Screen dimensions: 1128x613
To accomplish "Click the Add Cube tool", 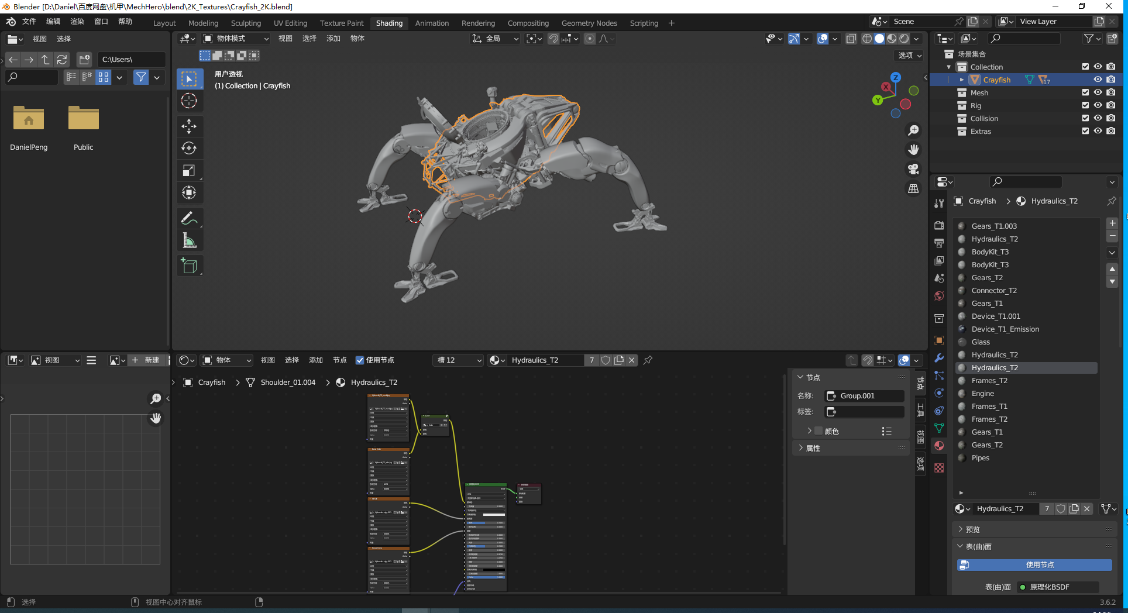I will tap(189, 266).
